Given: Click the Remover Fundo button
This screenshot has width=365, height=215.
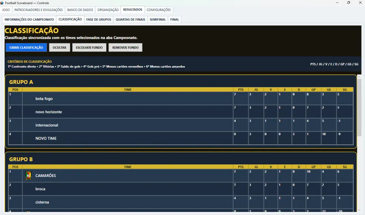Looking at the screenshot, I should pyautogui.click(x=125, y=47).
